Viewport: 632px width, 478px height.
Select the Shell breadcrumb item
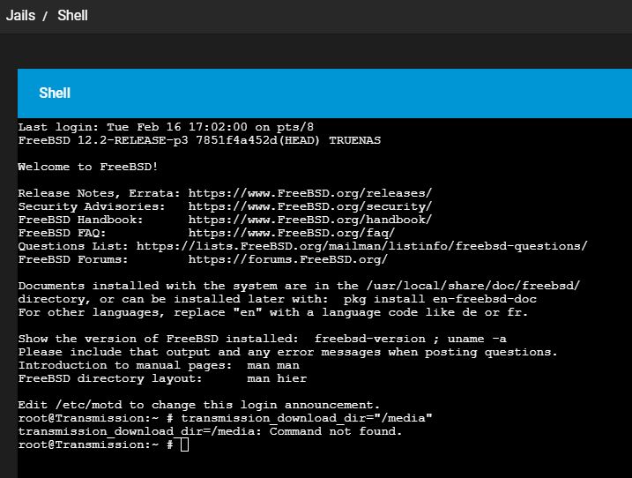point(72,15)
